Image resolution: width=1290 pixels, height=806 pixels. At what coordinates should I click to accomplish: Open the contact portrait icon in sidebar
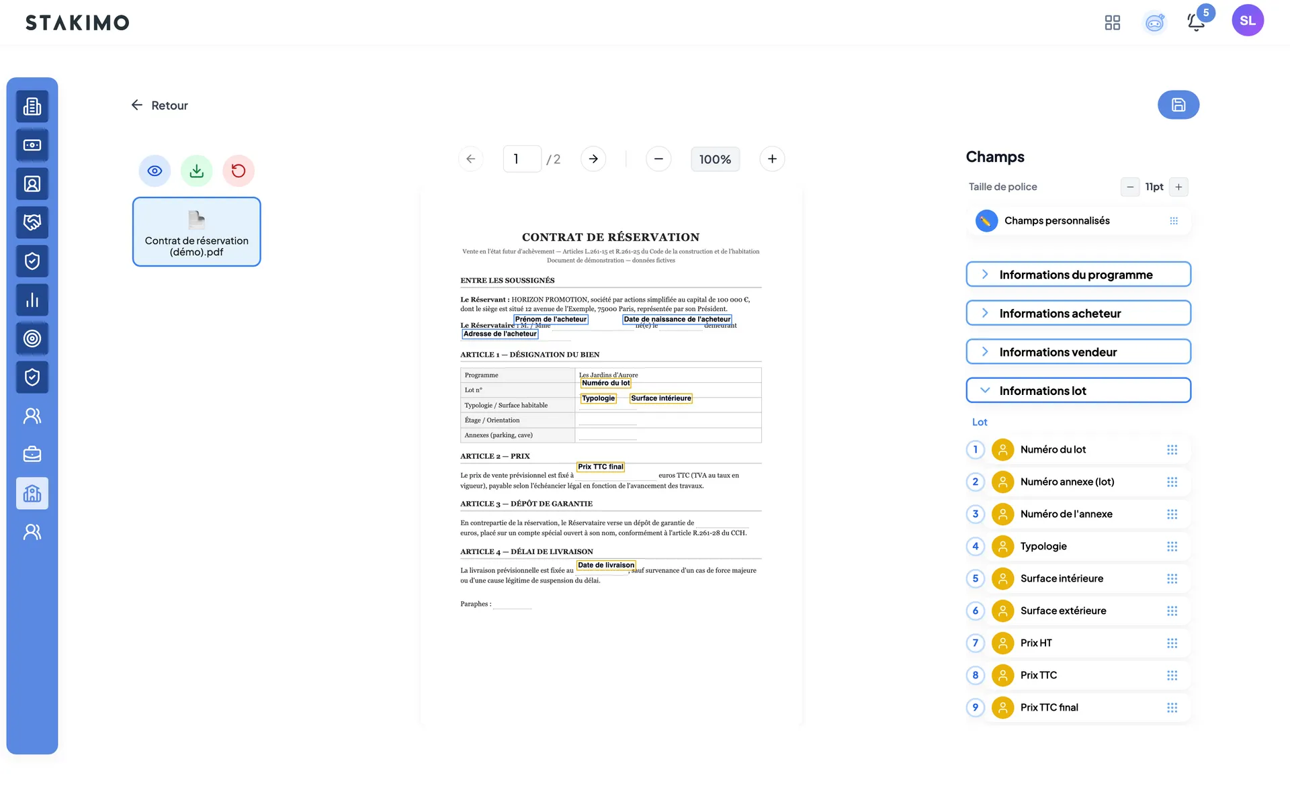click(32, 184)
